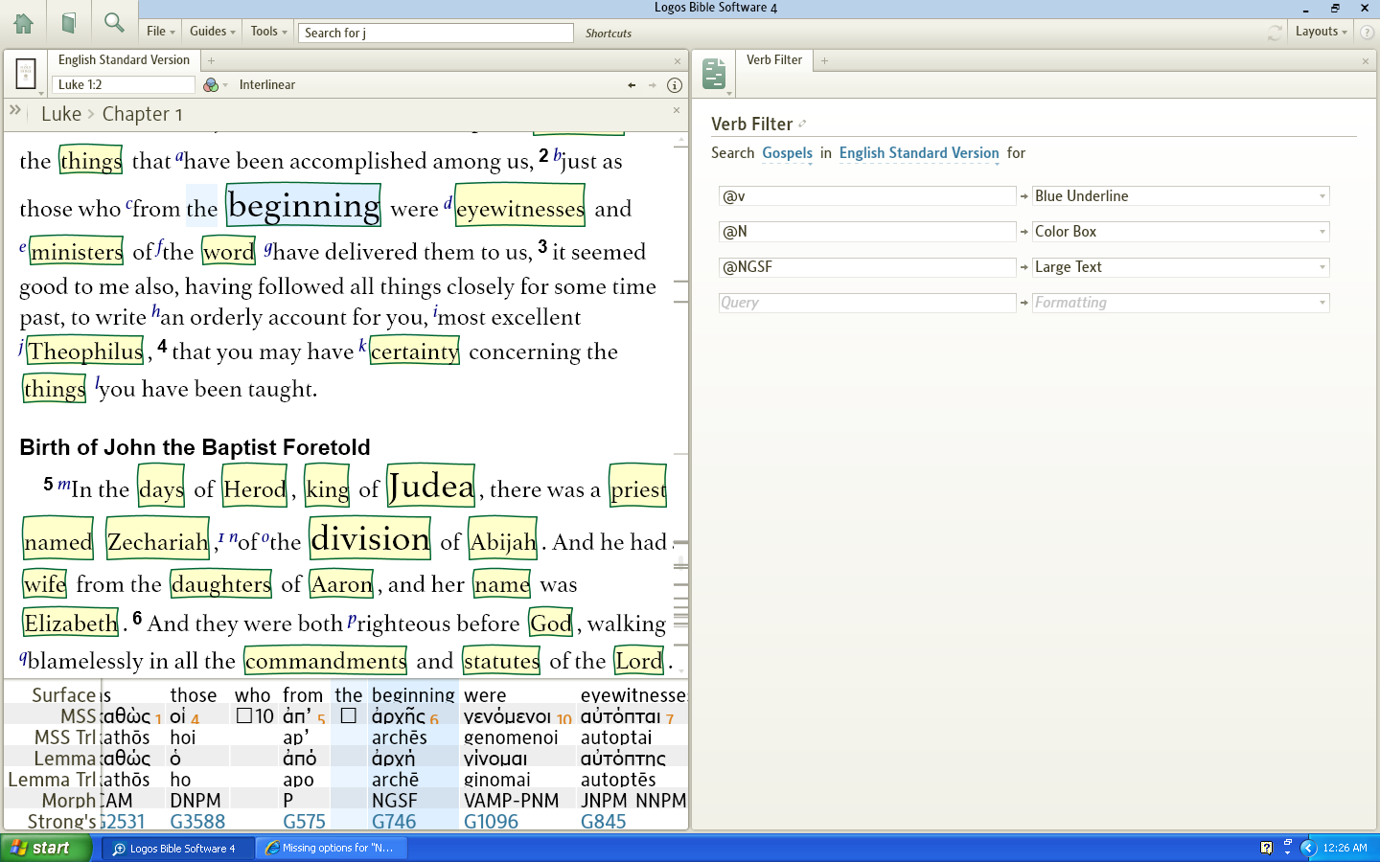Change the Gospels search range link
This screenshot has width=1380, height=862.
(787, 153)
